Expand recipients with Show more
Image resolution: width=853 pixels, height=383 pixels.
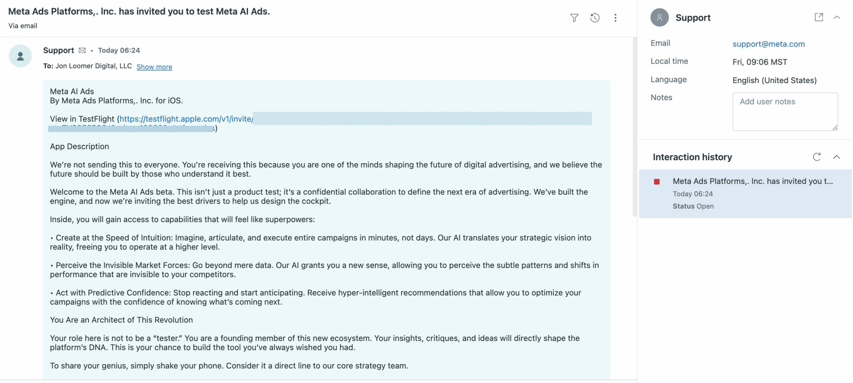click(154, 67)
